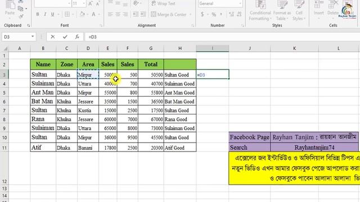The width and height of the screenshot is (360, 202).
Task: Align text right in the cell
Action: 125,14
